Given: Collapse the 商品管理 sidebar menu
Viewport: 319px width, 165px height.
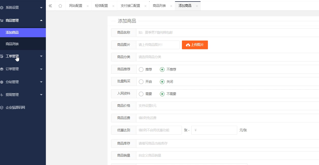Looking at the screenshot, I should pos(23,20).
